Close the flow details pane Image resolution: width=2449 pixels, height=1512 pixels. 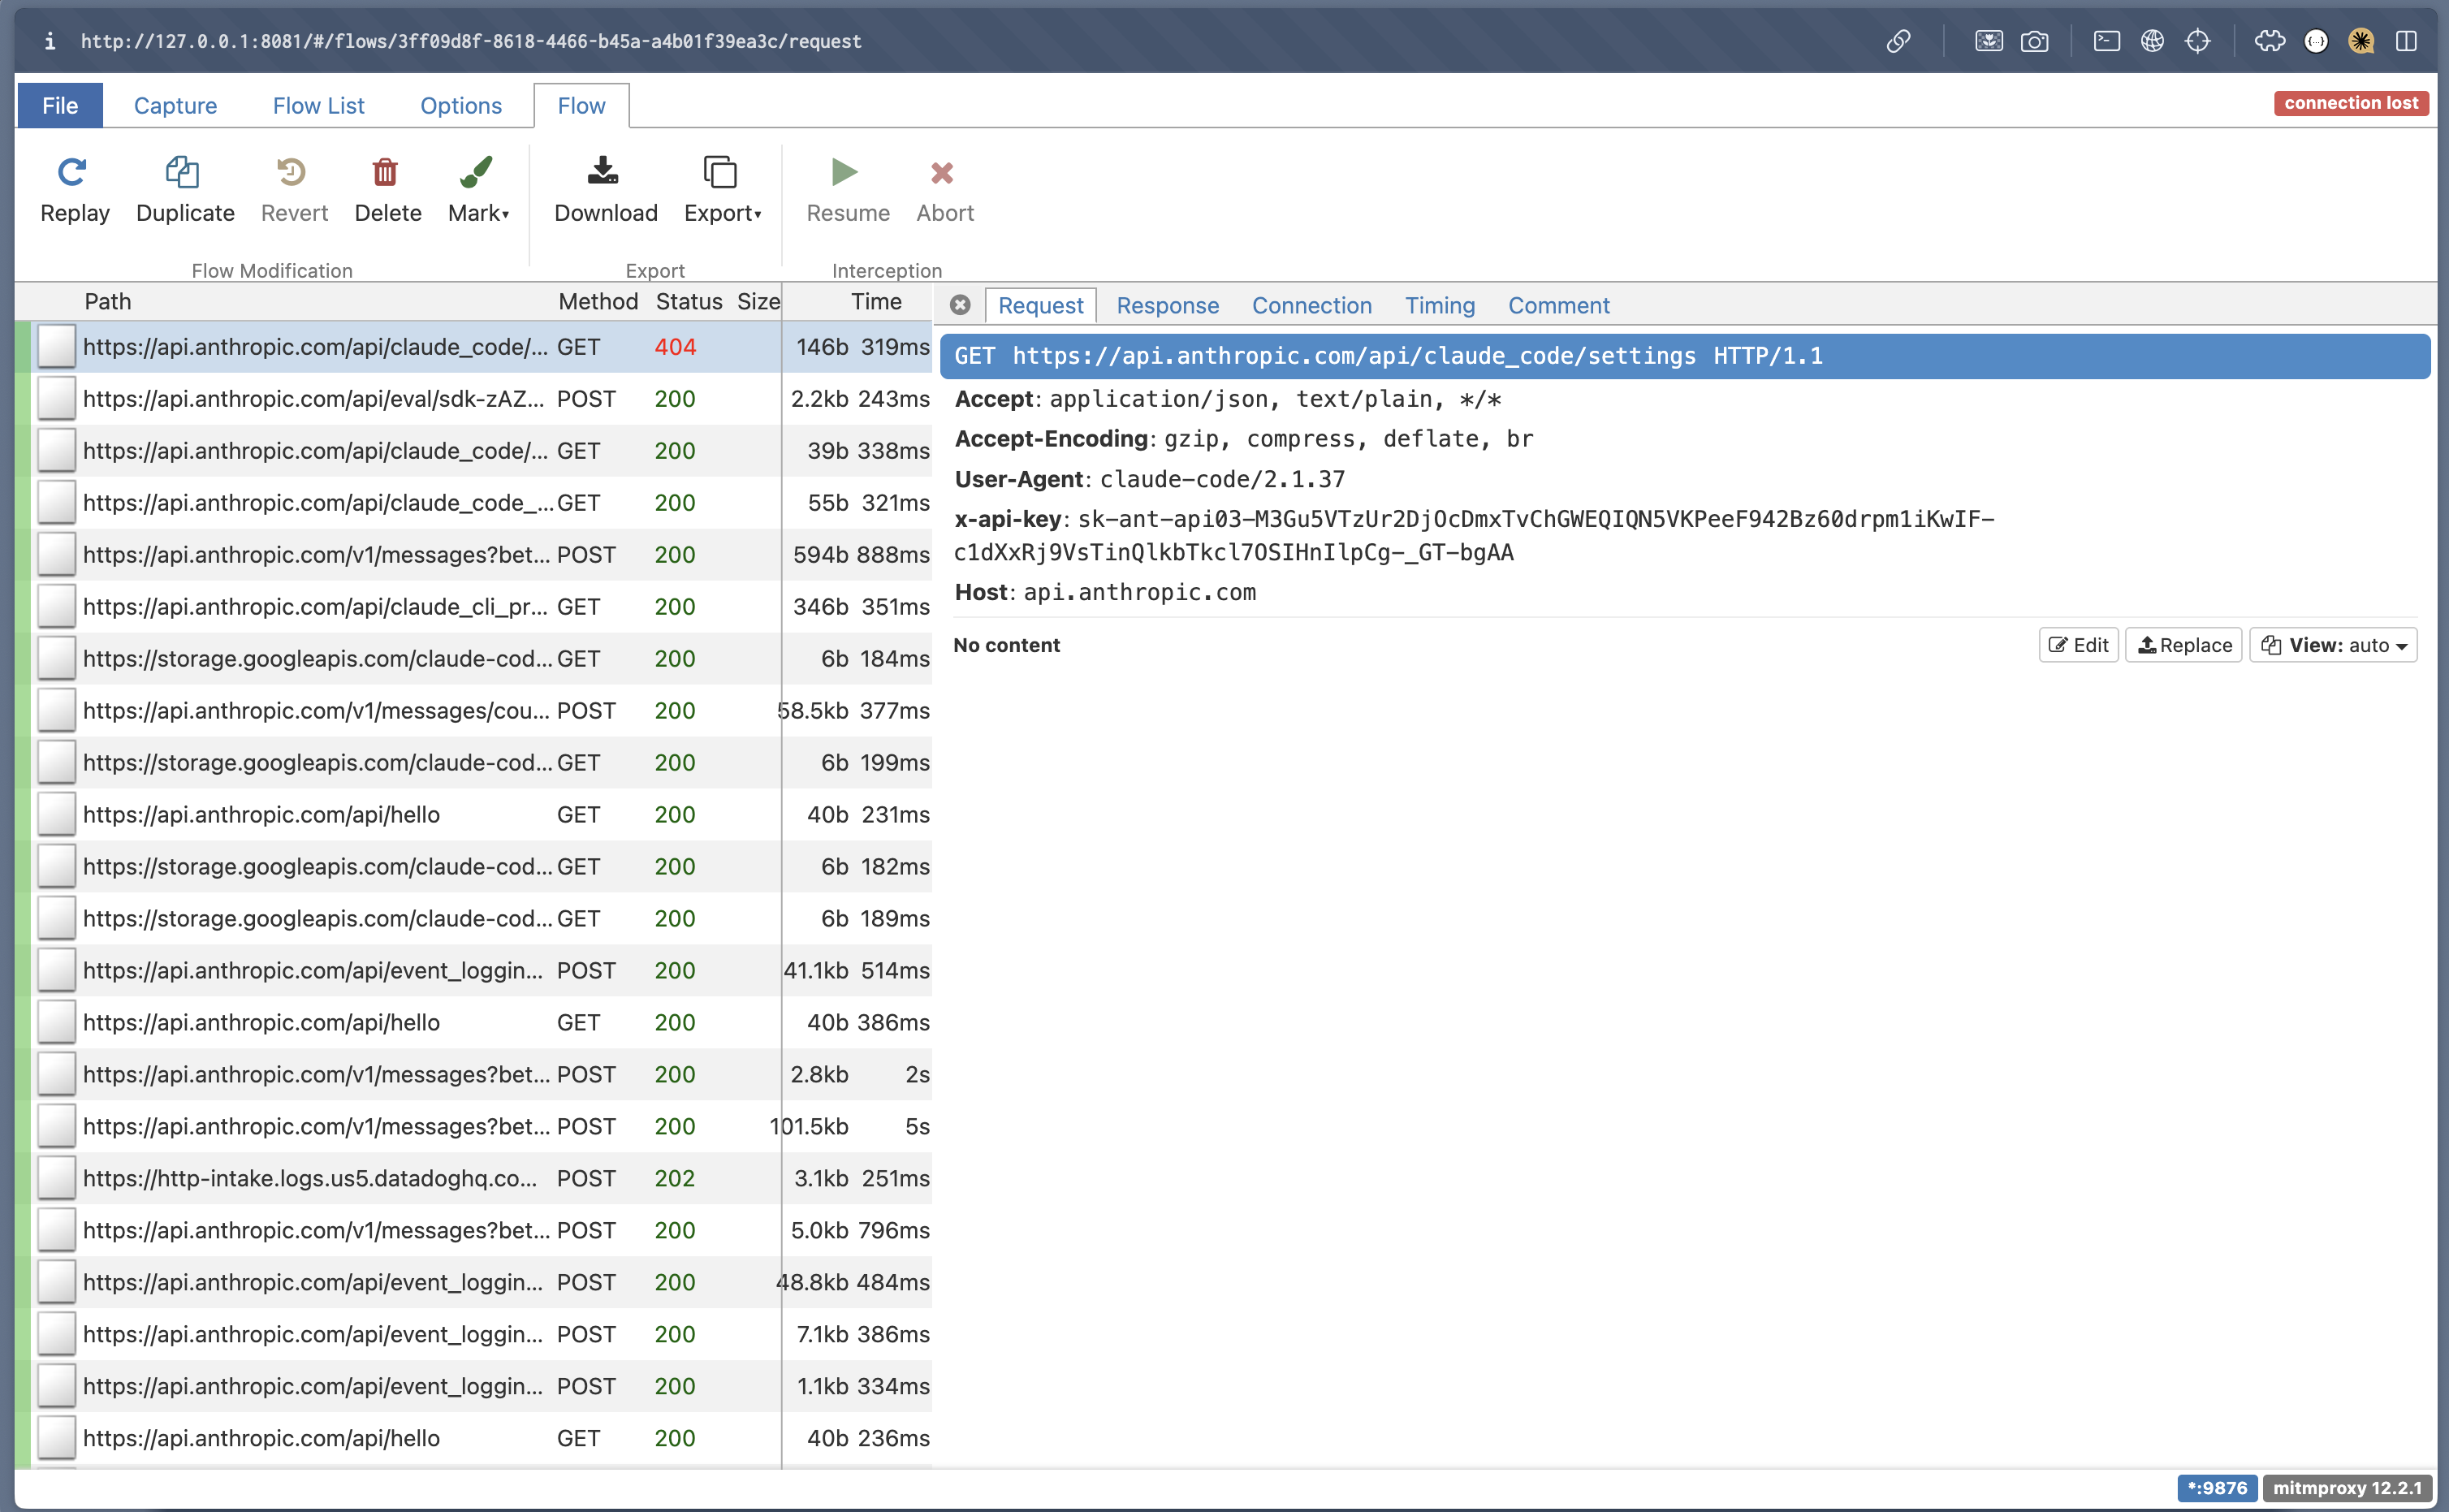tap(960, 305)
